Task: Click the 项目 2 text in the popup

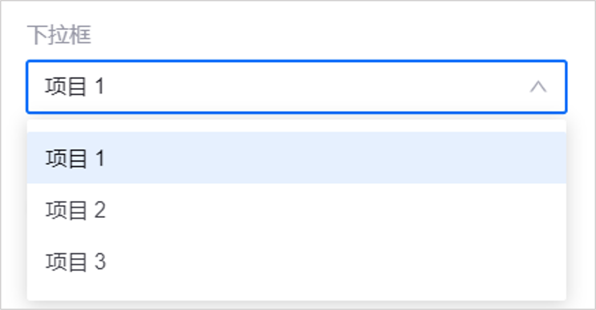Action: [76, 210]
